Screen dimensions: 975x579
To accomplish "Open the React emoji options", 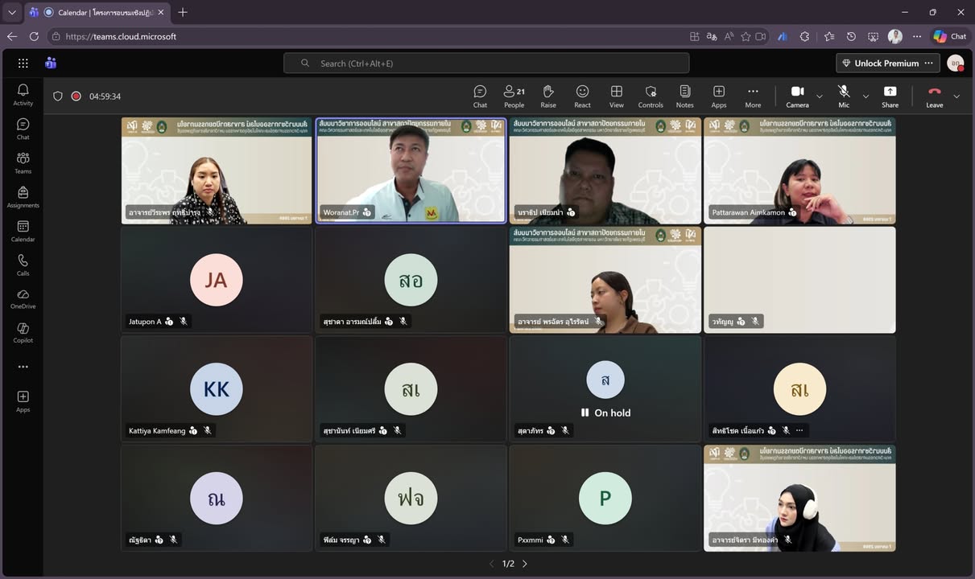I will tap(582, 96).
